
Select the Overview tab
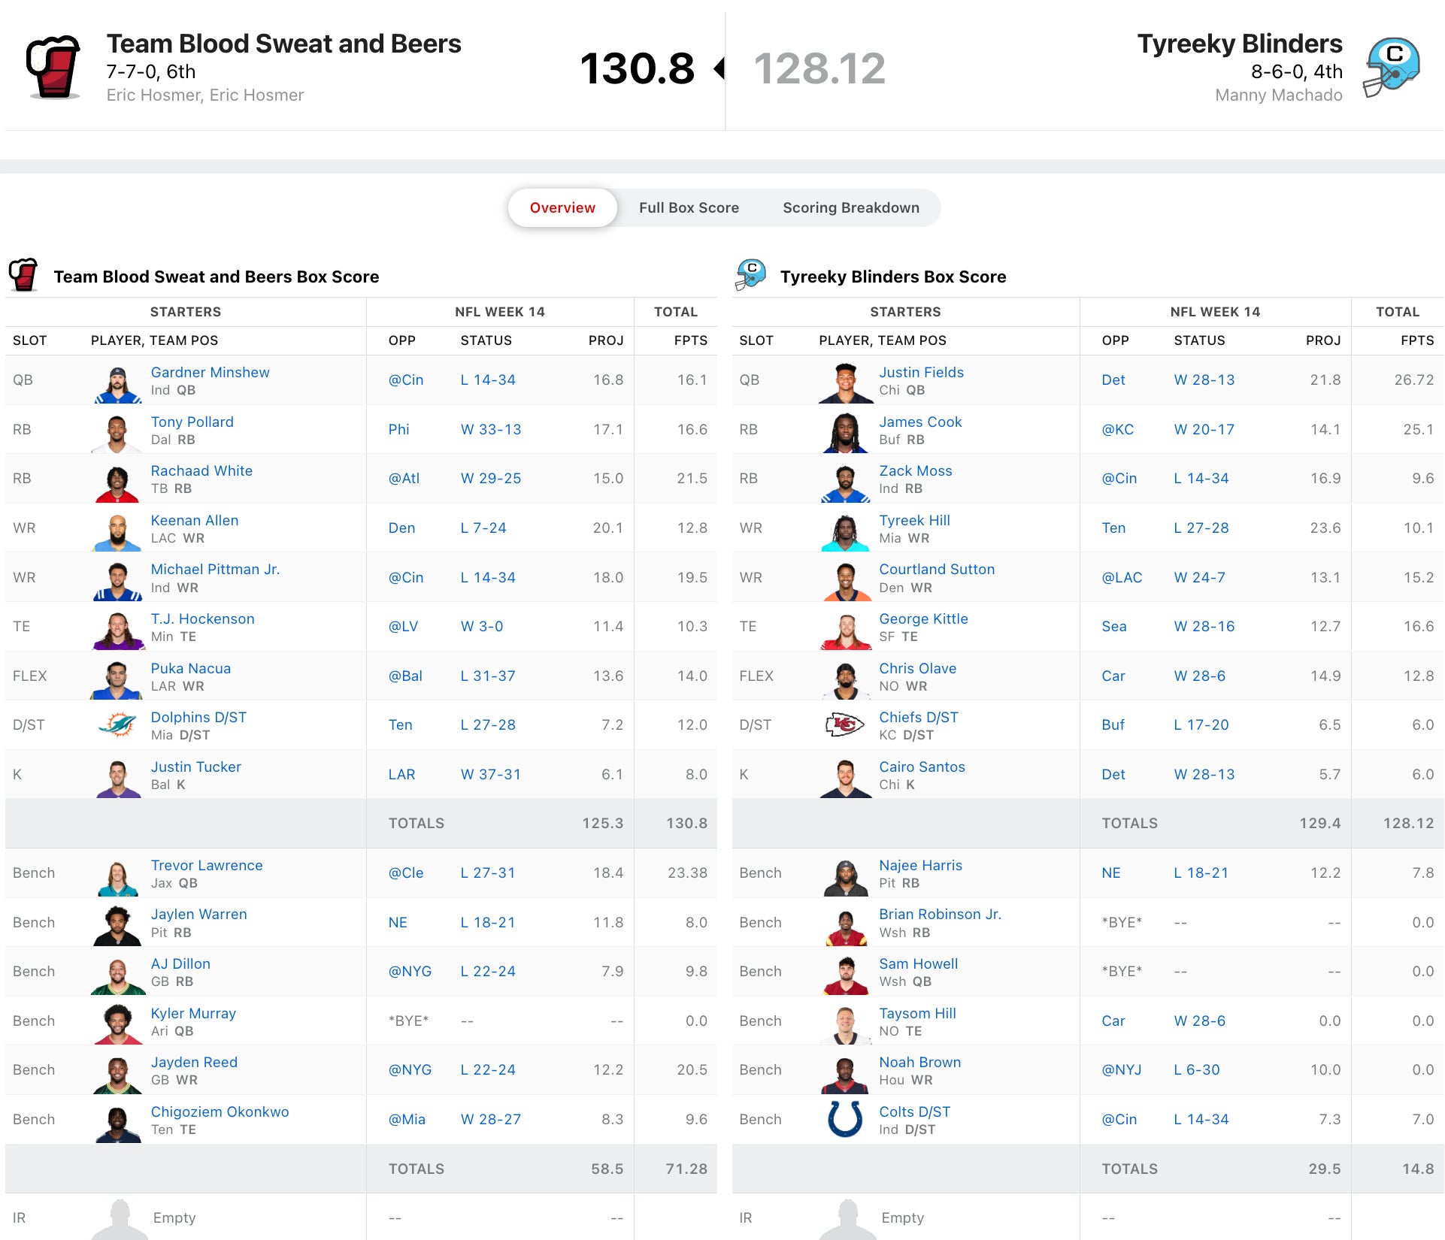click(562, 207)
